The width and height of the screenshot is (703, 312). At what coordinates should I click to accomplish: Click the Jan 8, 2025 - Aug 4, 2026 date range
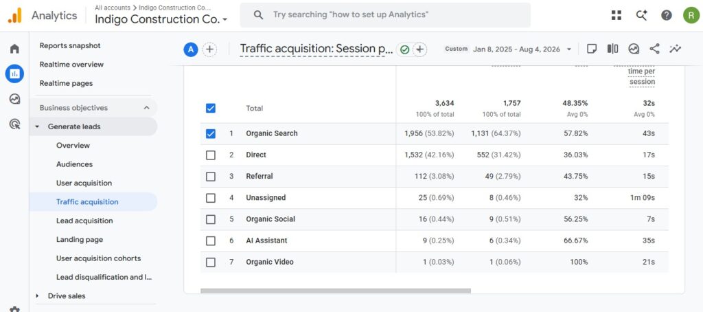tap(516, 49)
